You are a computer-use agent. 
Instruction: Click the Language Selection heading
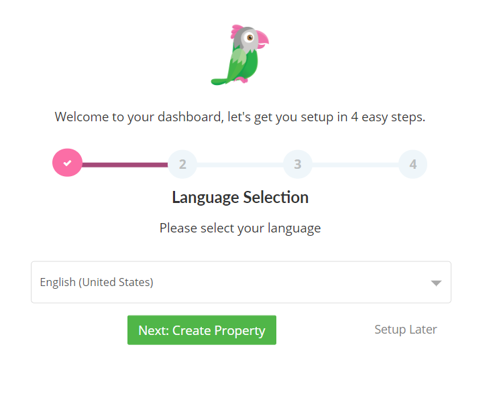(x=240, y=198)
